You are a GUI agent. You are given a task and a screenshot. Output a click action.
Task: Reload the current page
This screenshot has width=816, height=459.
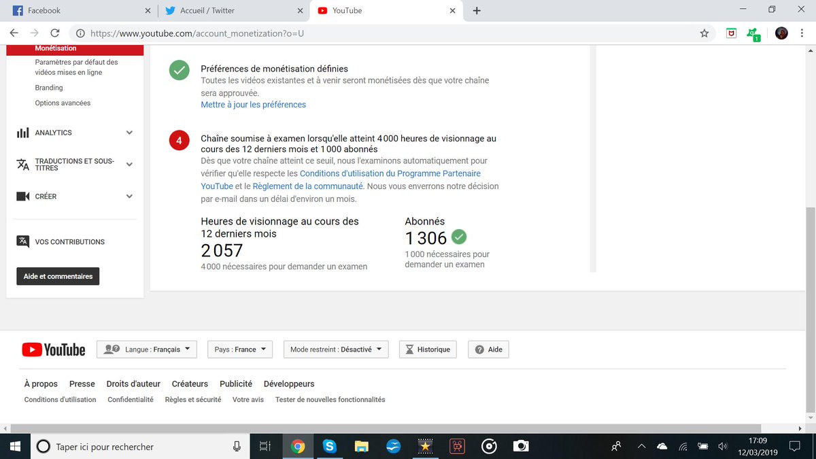pos(55,33)
